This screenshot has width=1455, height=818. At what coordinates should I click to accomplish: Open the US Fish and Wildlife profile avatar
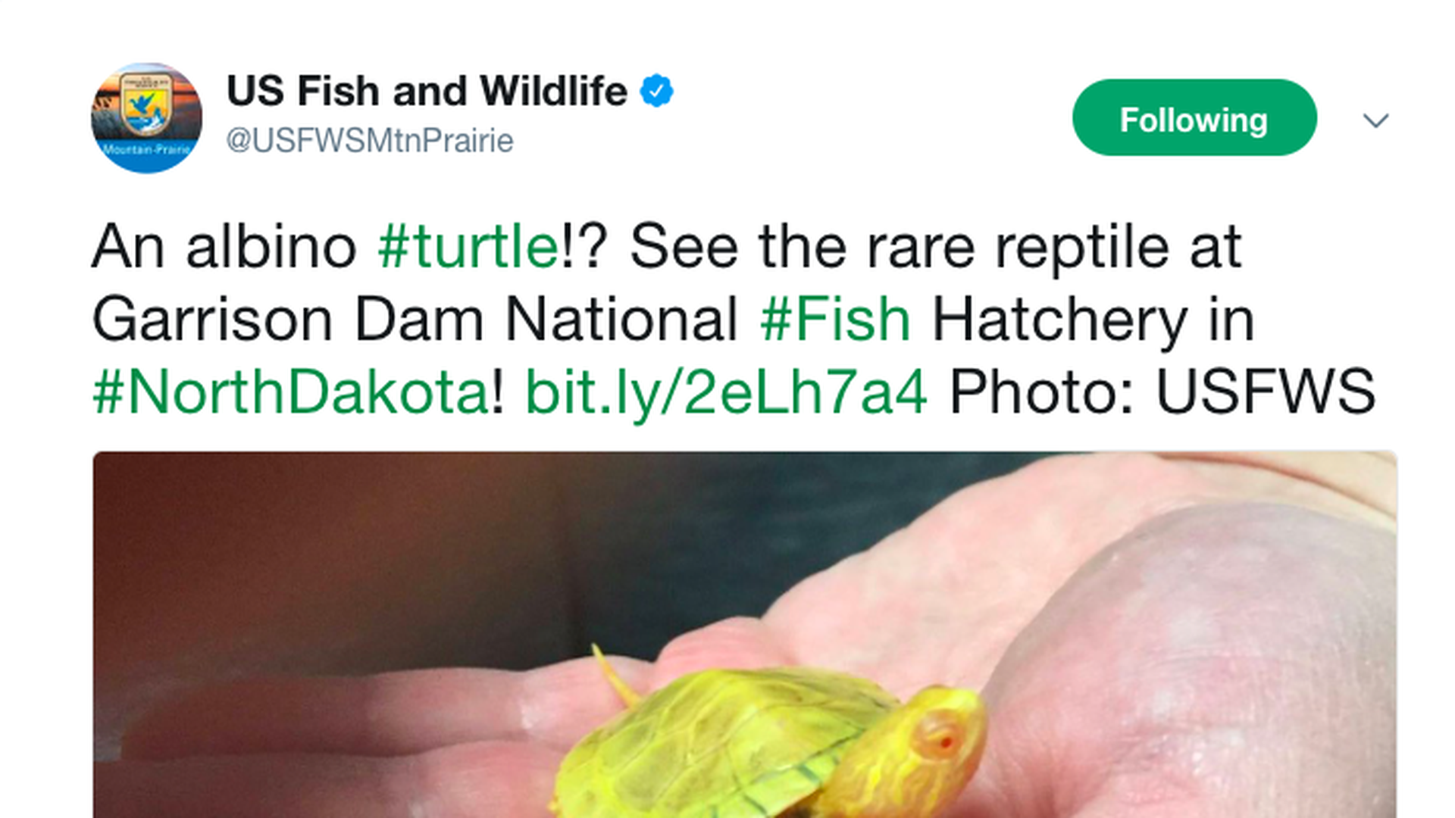pyautogui.click(x=146, y=118)
